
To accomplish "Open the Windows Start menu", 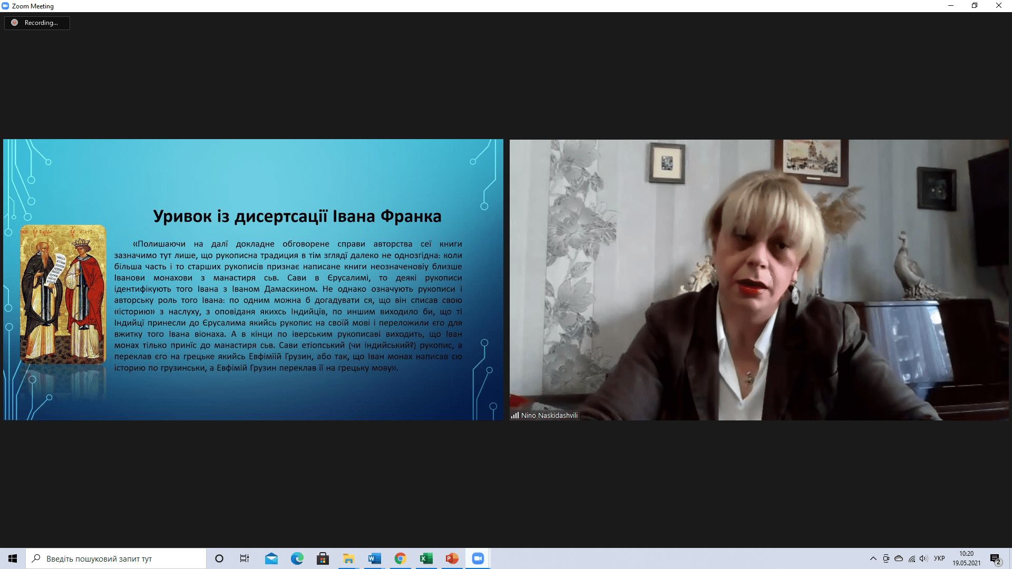I will pyautogui.click(x=13, y=558).
